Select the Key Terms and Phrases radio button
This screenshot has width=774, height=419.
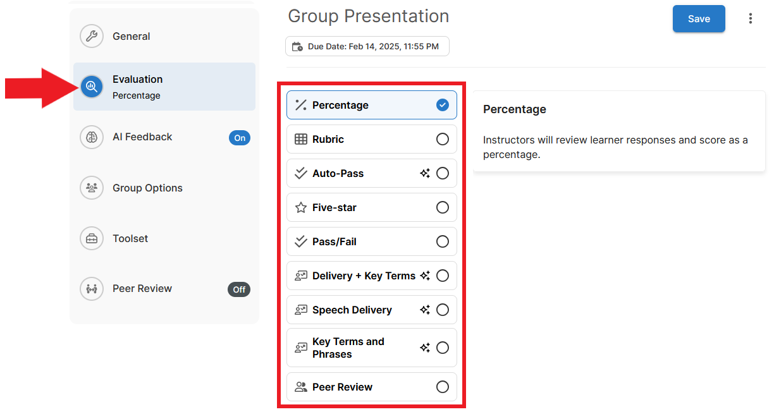tap(443, 348)
